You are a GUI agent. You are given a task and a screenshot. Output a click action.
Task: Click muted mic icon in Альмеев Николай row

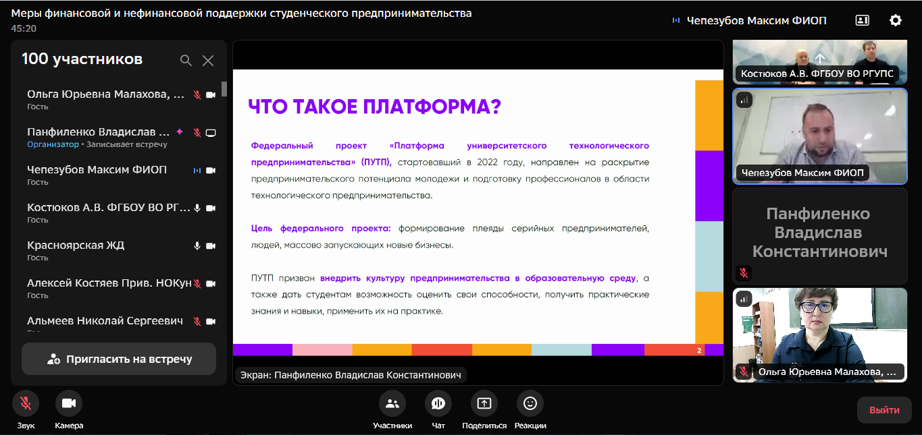[x=197, y=322]
